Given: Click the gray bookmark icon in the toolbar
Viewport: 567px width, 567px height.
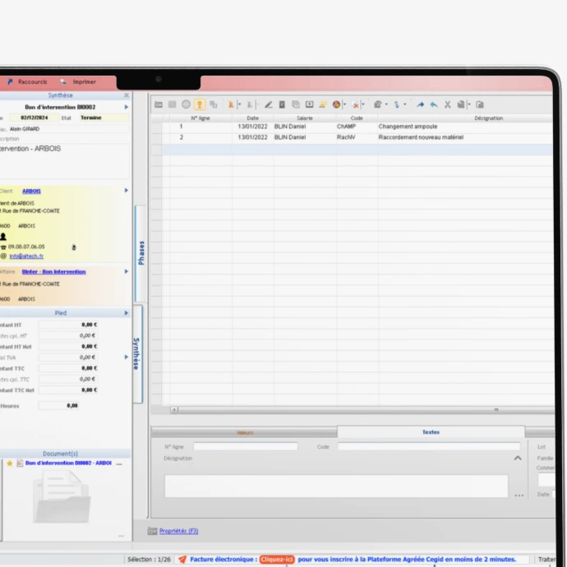Looking at the screenshot, I should pyautogui.click(x=249, y=104).
